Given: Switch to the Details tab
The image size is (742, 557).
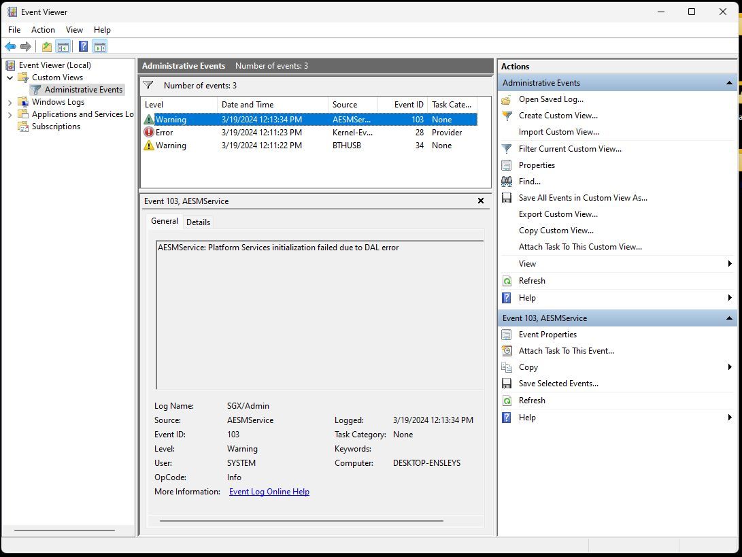Looking at the screenshot, I should [199, 222].
